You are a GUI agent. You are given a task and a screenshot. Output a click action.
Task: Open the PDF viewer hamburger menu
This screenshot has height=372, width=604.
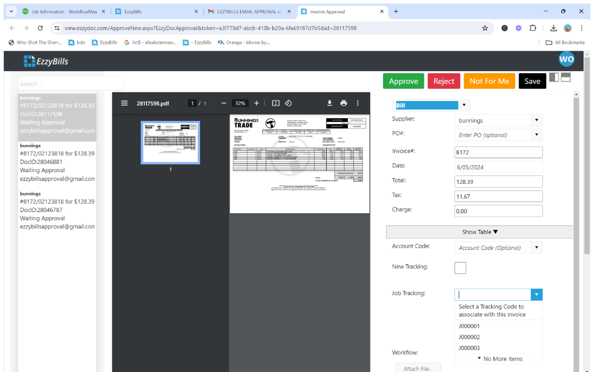click(x=123, y=103)
